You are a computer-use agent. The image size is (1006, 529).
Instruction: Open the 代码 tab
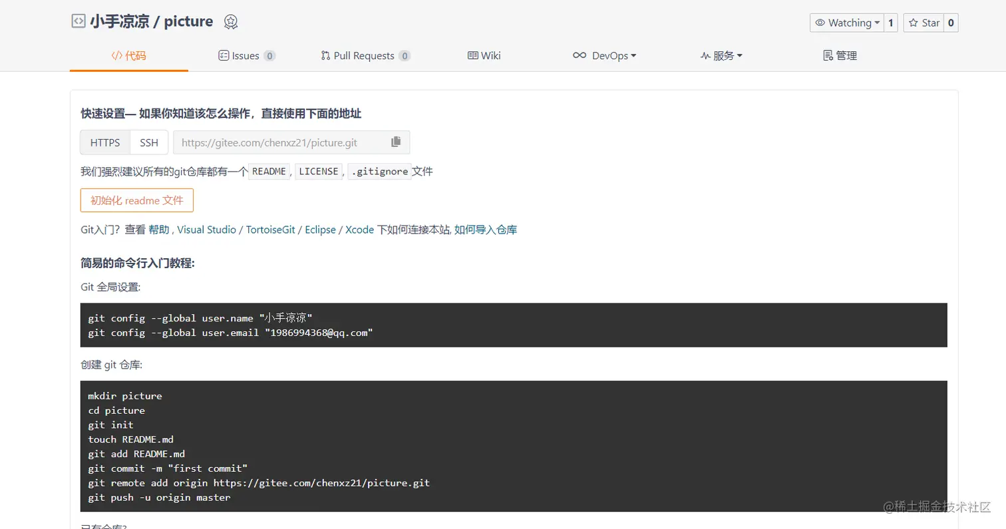pyautogui.click(x=128, y=56)
